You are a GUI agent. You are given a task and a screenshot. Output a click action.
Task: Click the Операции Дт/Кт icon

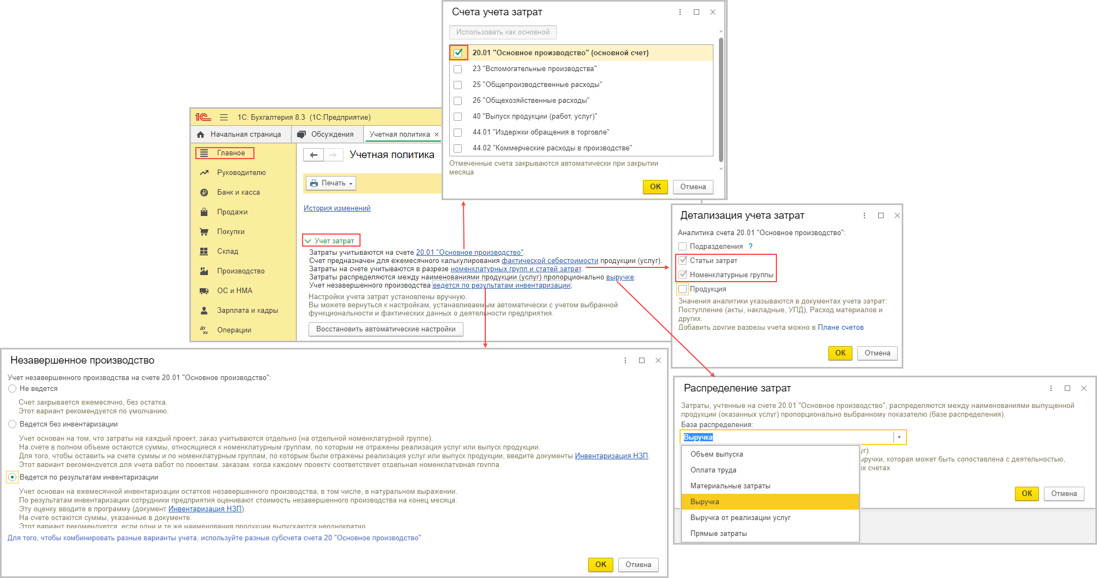coord(204,330)
